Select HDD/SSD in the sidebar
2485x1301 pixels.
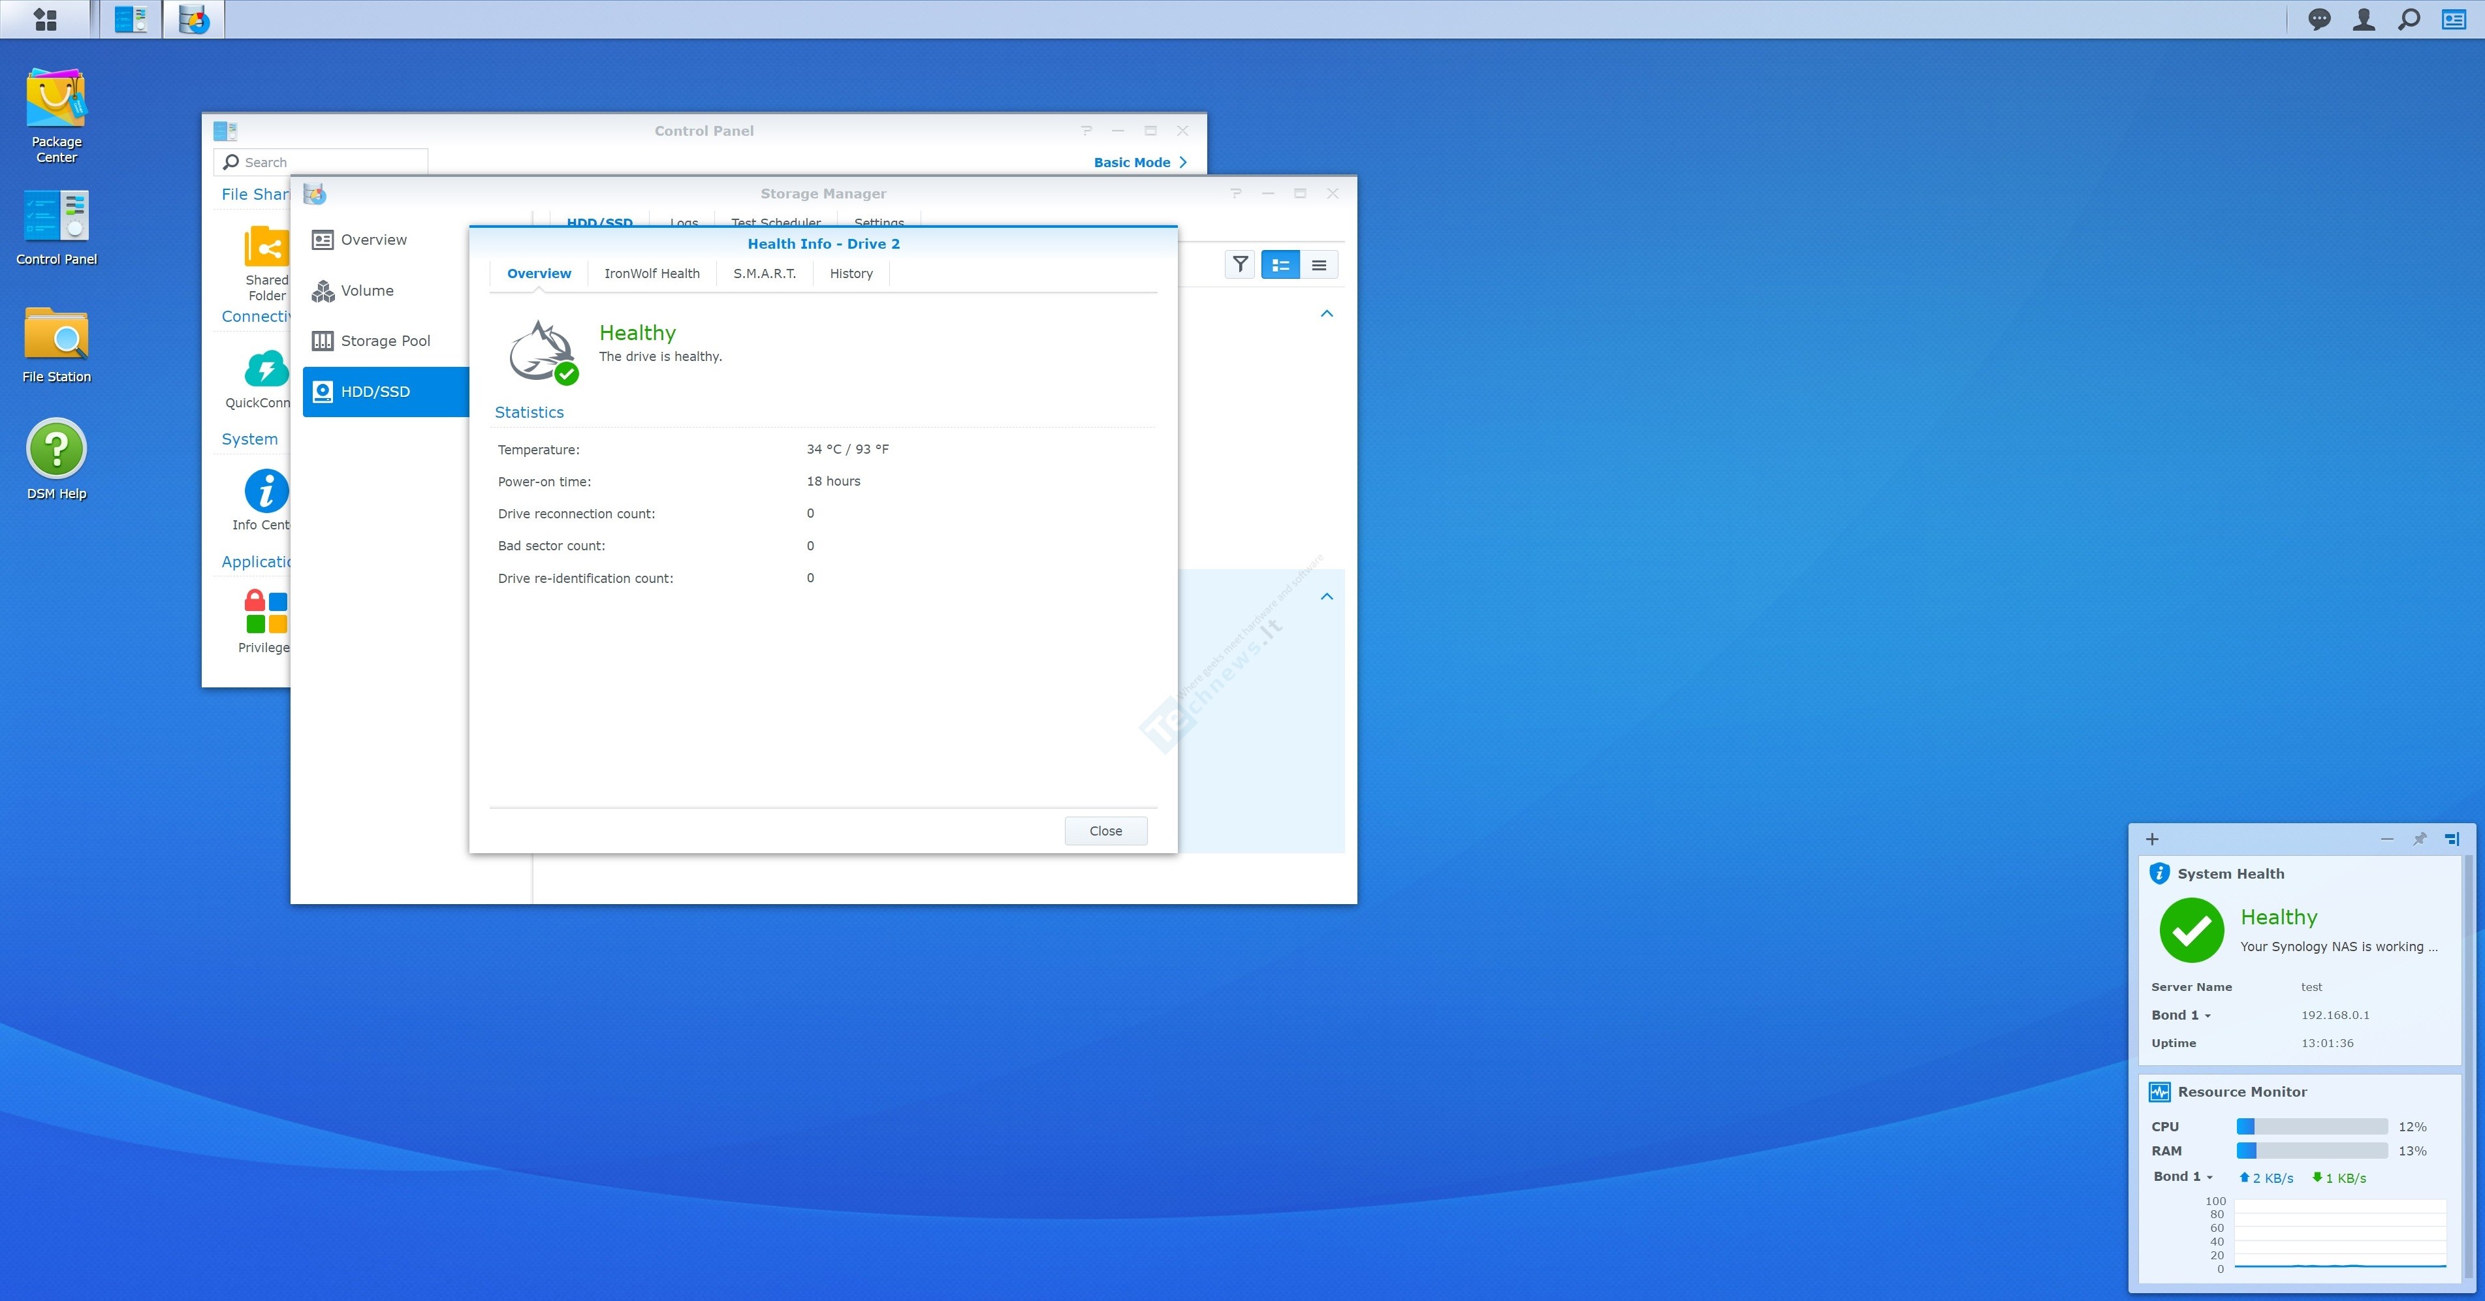[x=386, y=392]
